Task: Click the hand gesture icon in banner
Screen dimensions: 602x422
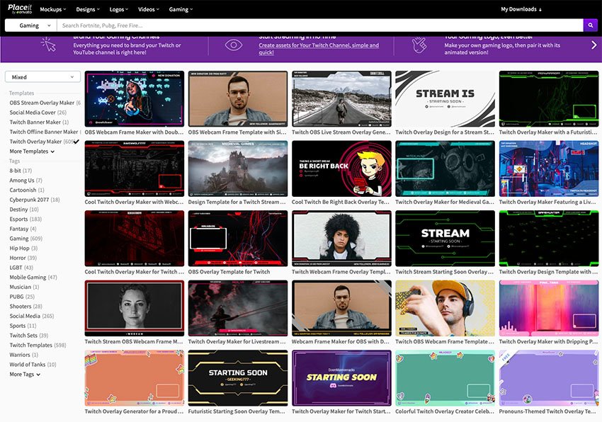Action: 420,45
